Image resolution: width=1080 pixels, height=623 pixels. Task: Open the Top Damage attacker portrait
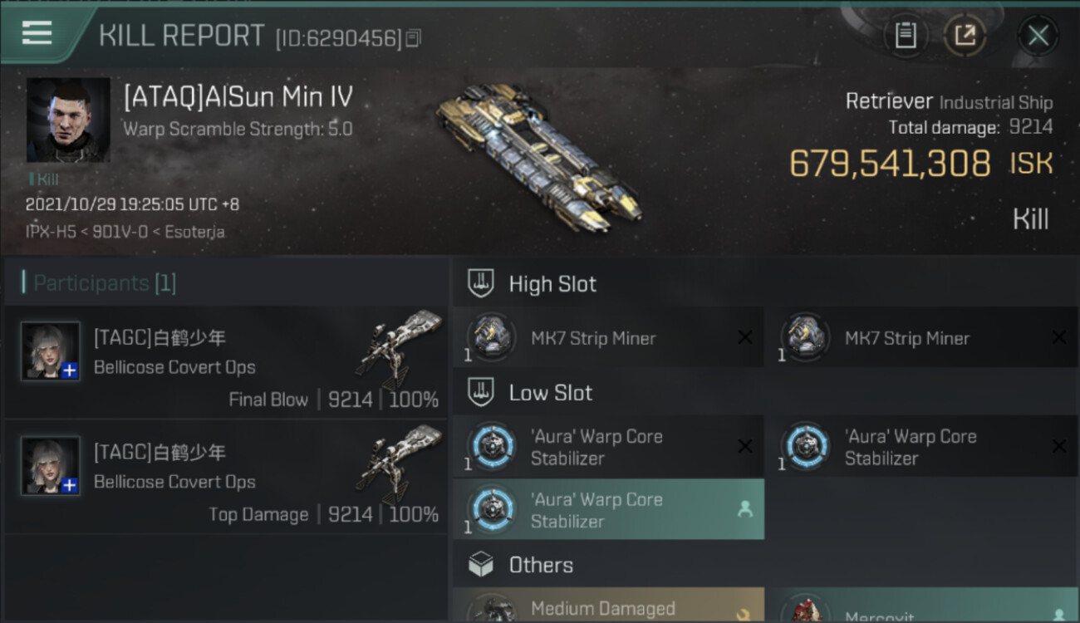click(x=51, y=465)
